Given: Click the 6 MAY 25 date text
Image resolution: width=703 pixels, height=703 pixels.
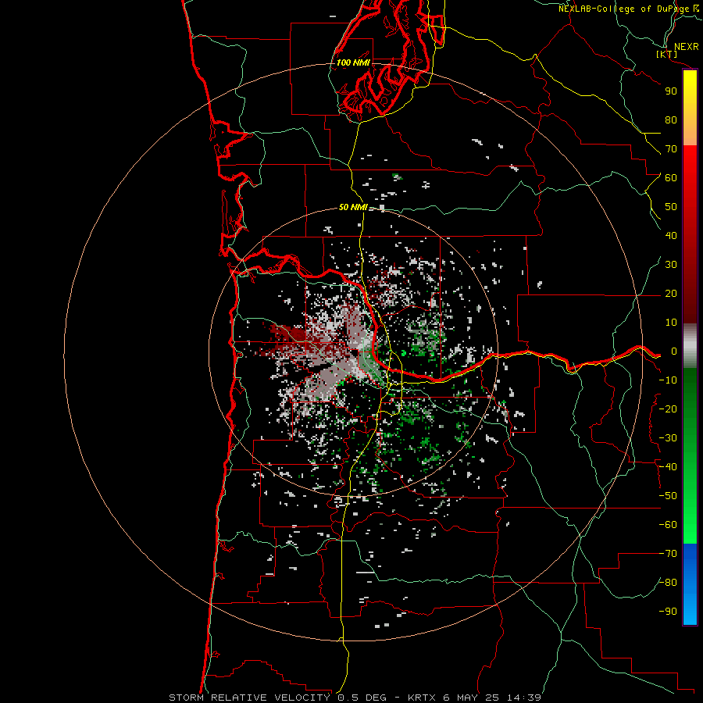Looking at the screenshot, I should point(472,698).
